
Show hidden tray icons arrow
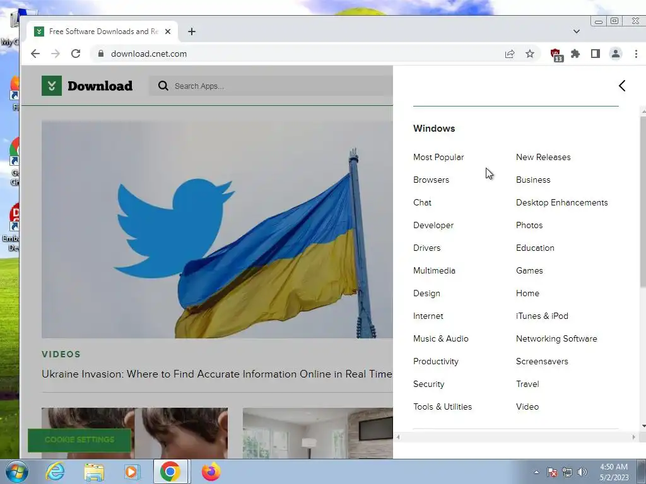(x=536, y=472)
